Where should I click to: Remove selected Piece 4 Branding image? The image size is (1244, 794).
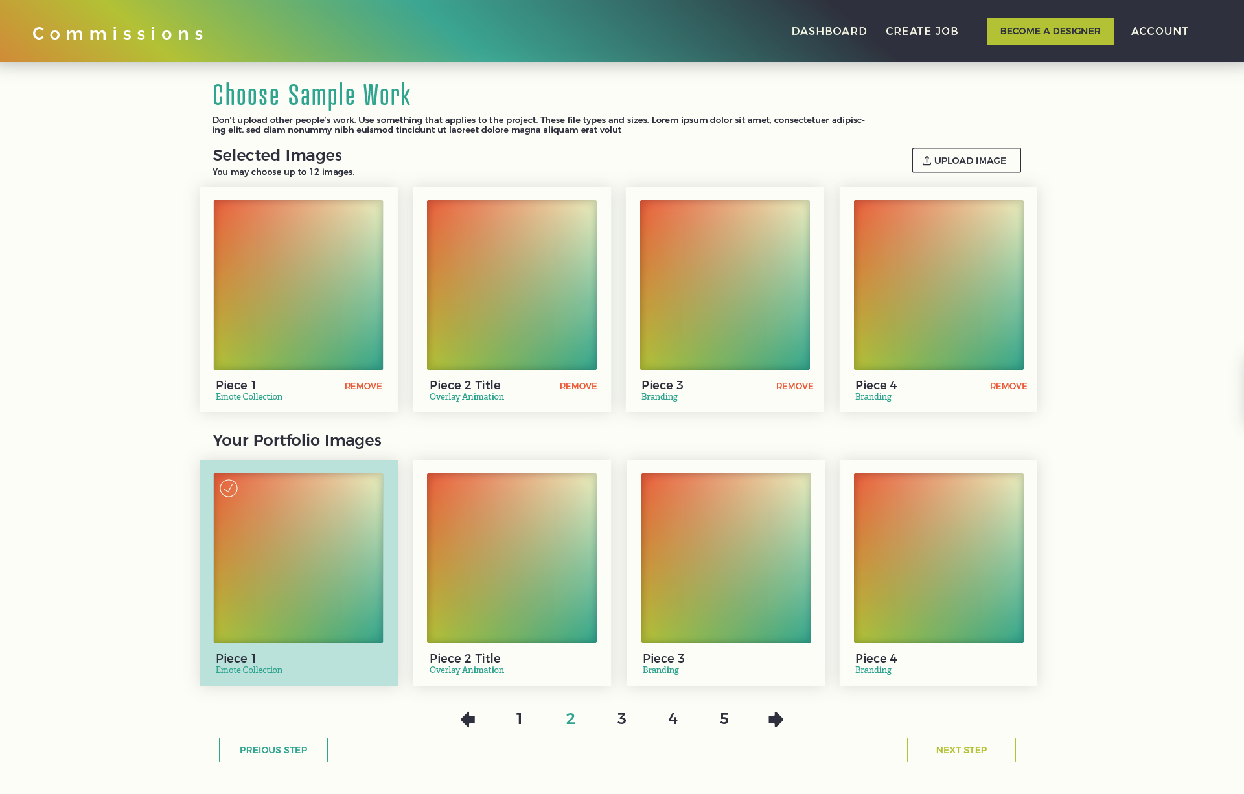pyautogui.click(x=1008, y=386)
